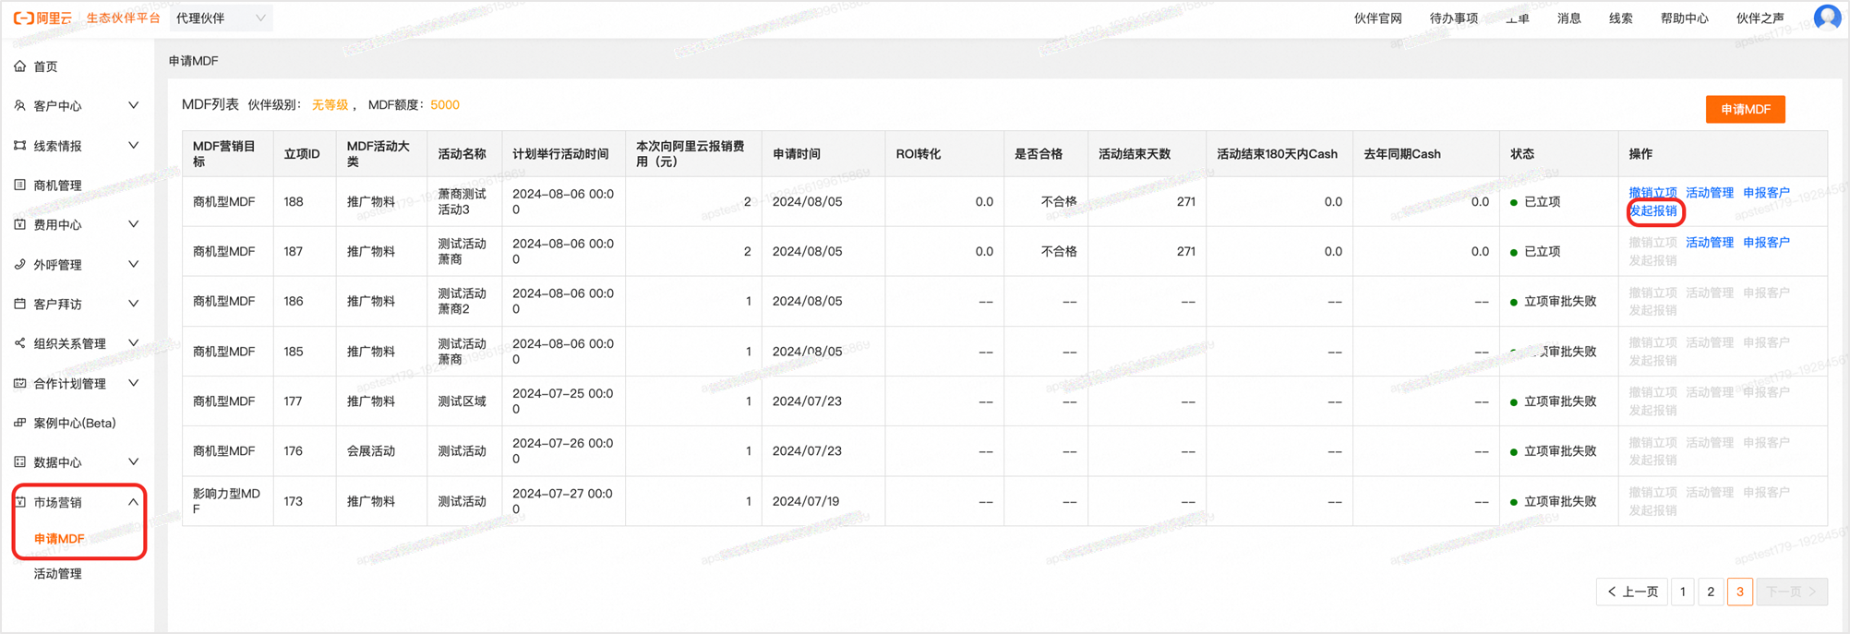Viewport: 1850px width, 634px height.
Task: Click the 商机管理 sidebar icon
Action: 20,185
